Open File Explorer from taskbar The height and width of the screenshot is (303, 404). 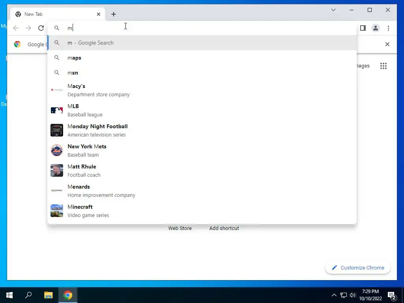tap(48, 295)
